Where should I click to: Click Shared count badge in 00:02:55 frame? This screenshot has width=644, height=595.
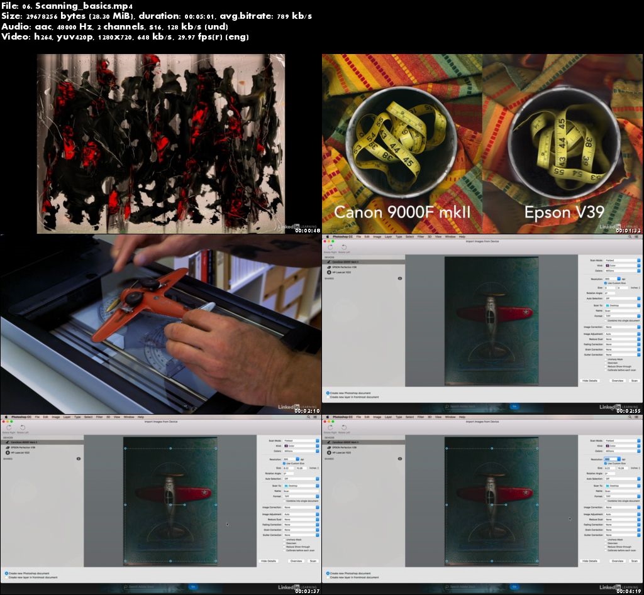[400, 278]
